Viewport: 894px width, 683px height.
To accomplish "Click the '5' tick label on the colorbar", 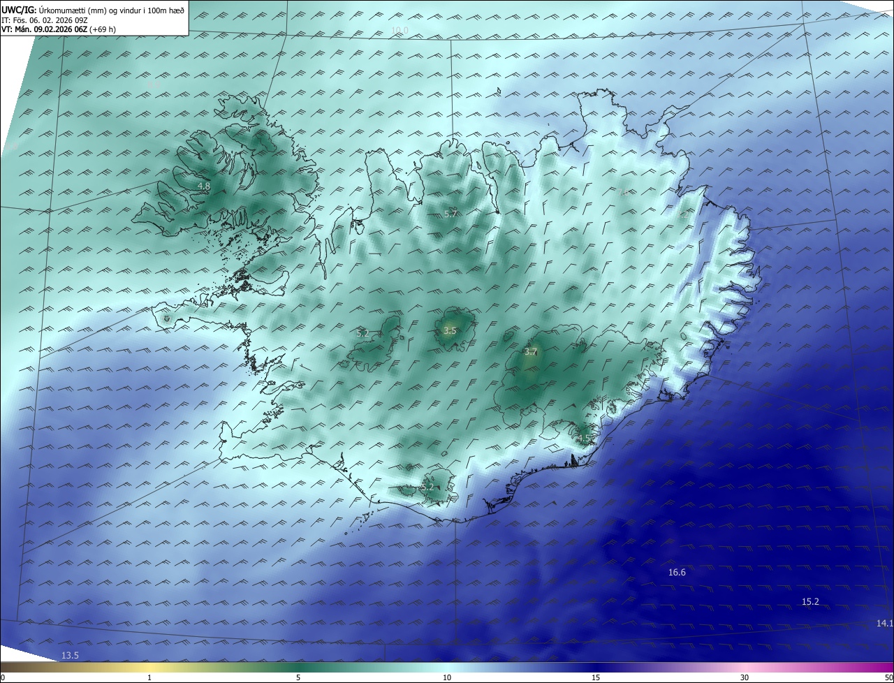I will [x=298, y=677].
